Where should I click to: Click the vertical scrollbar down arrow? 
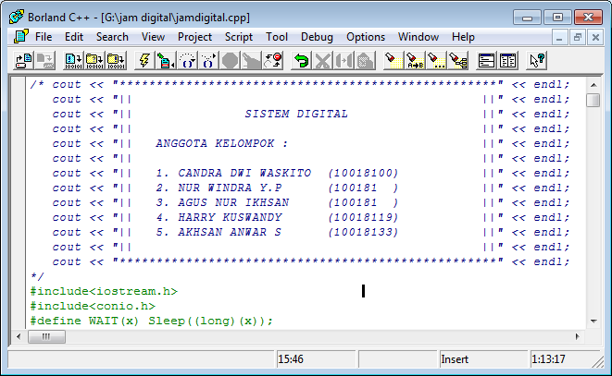(593, 321)
